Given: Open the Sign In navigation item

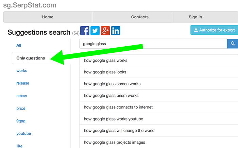Looking at the screenshot, I should [195, 17].
